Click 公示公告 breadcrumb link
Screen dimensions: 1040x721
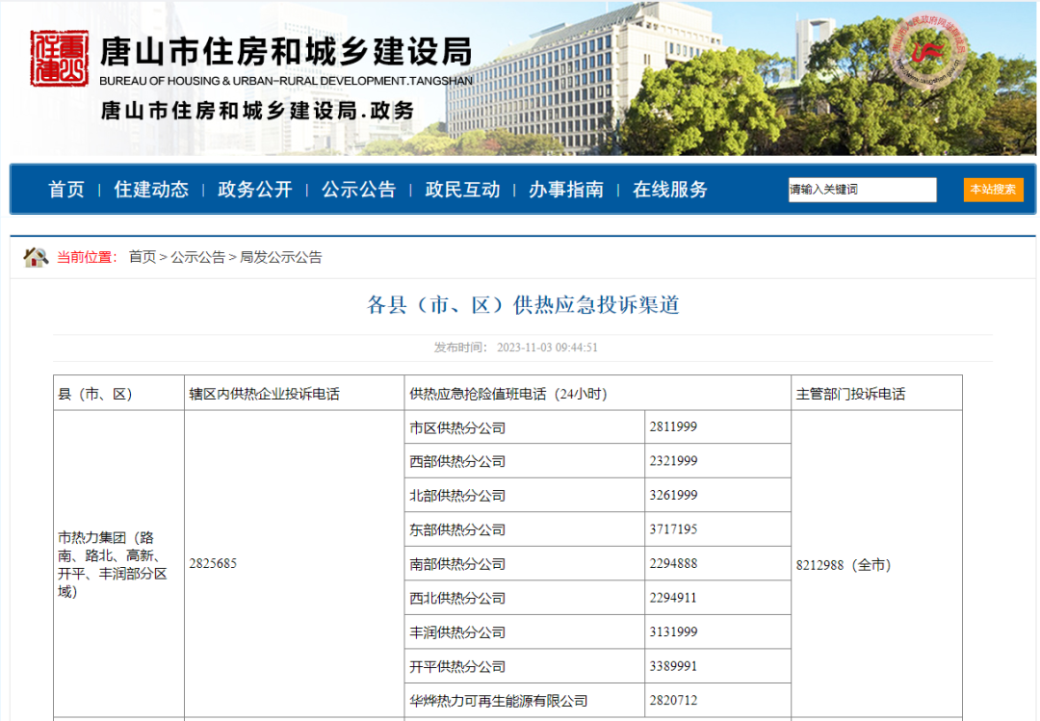(x=197, y=257)
